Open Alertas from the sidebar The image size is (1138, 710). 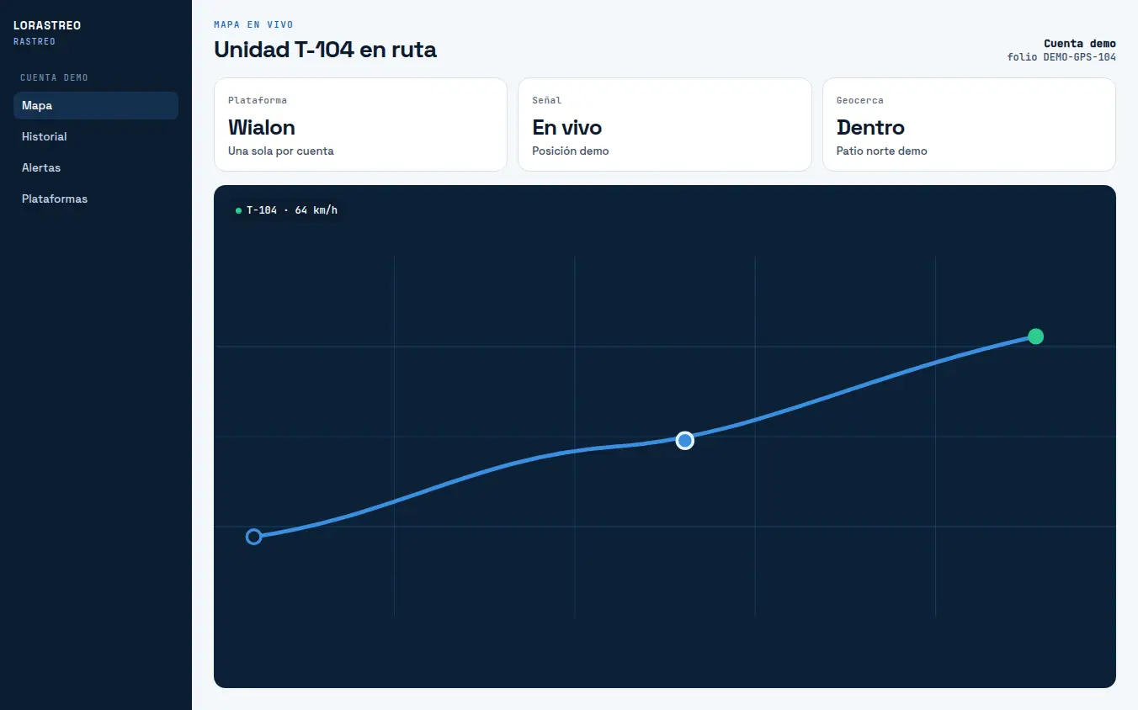pos(95,167)
